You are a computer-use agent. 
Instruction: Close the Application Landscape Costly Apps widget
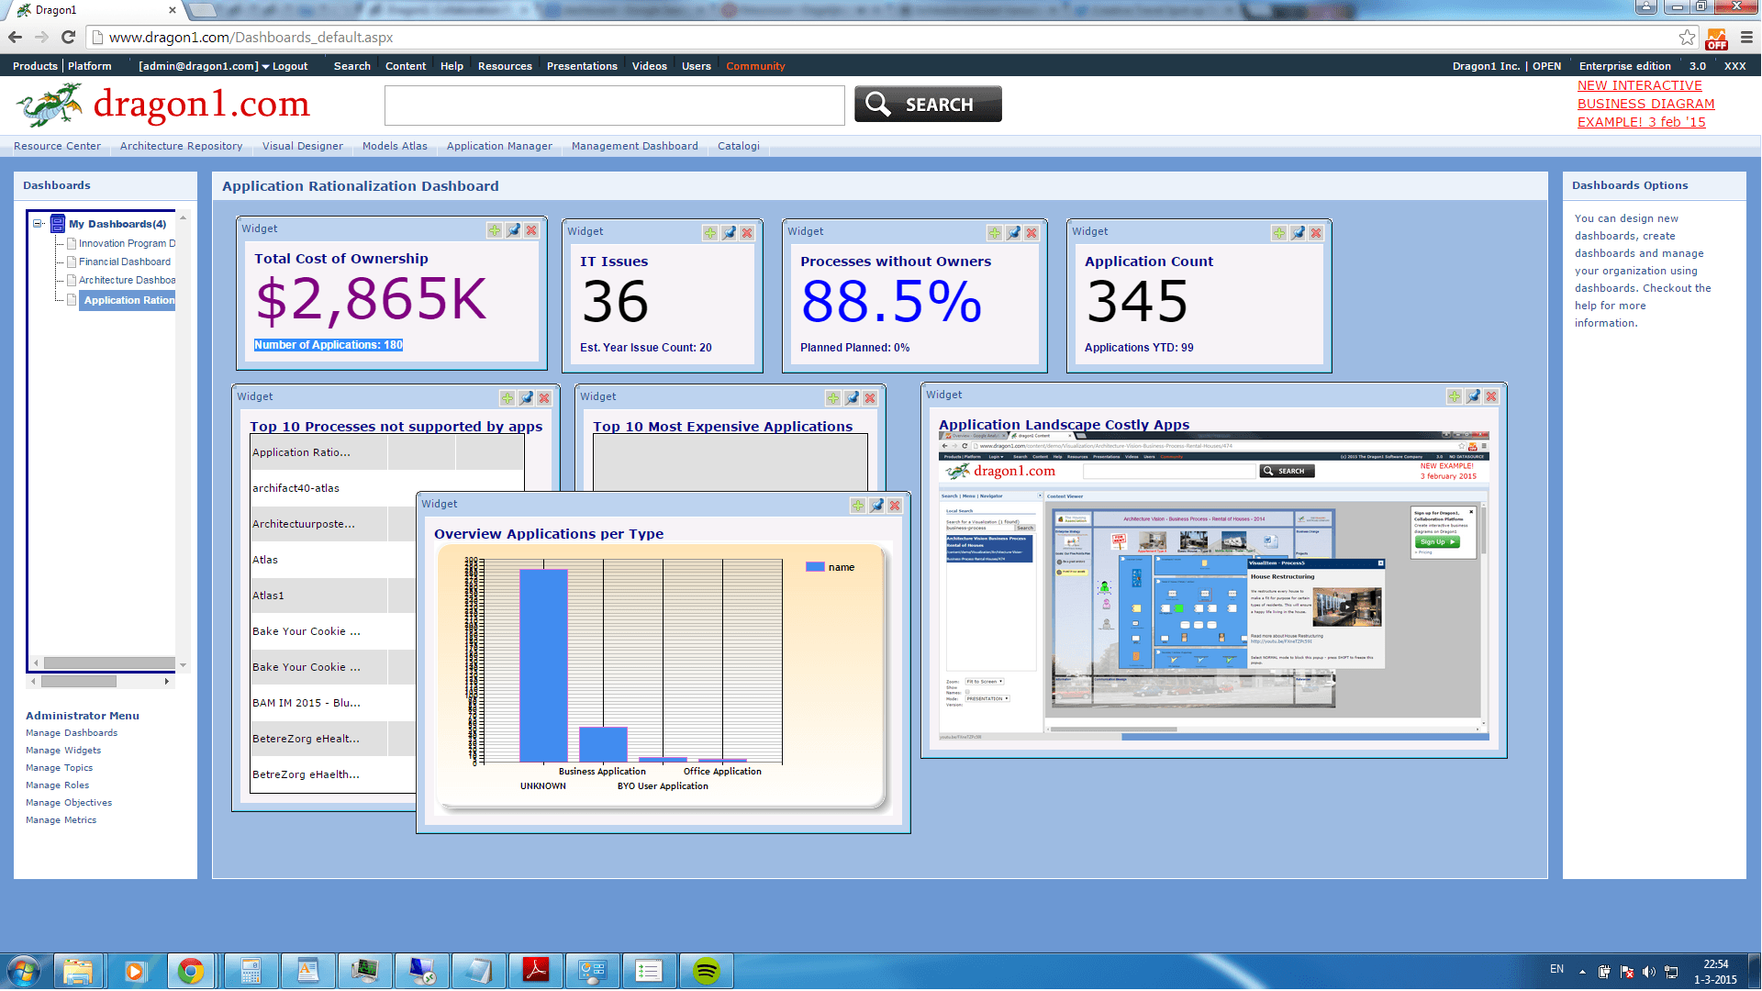pos(1491,396)
